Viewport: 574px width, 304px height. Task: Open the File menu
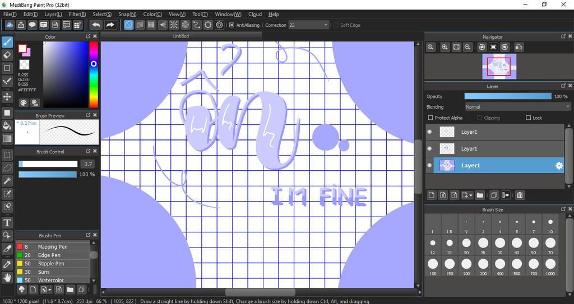[10, 14]
